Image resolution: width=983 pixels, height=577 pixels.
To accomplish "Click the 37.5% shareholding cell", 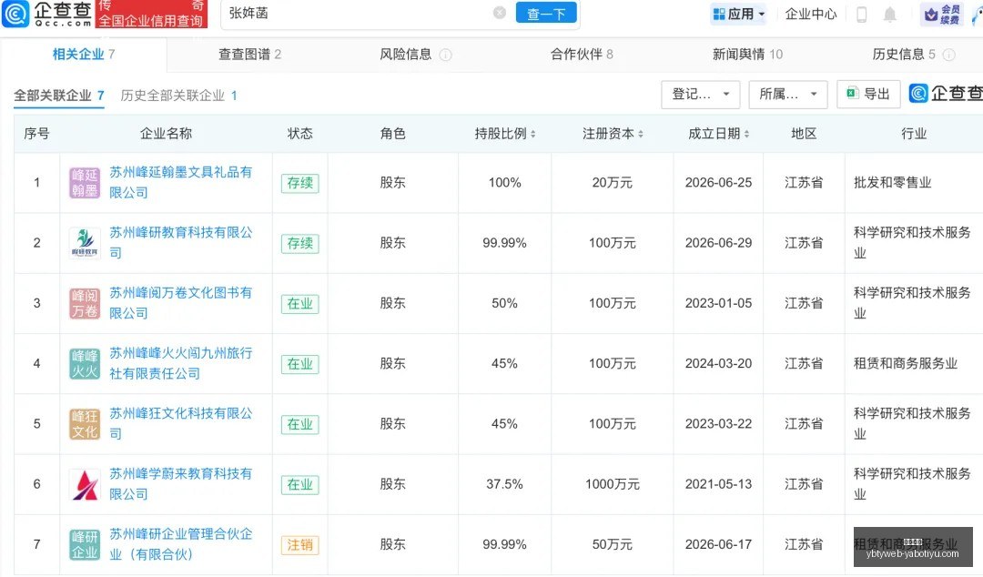I will click(504, 484).
